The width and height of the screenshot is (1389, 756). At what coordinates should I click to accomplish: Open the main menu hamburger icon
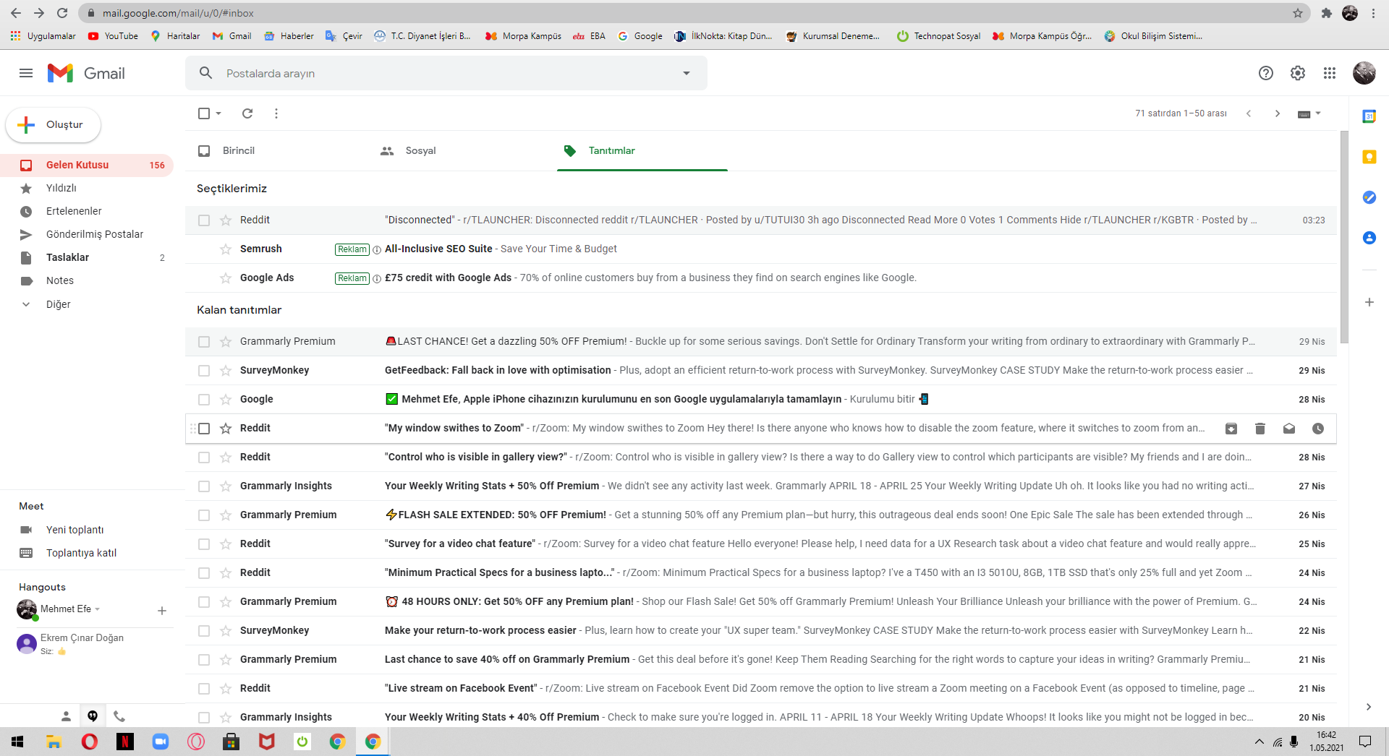(26, 73)
